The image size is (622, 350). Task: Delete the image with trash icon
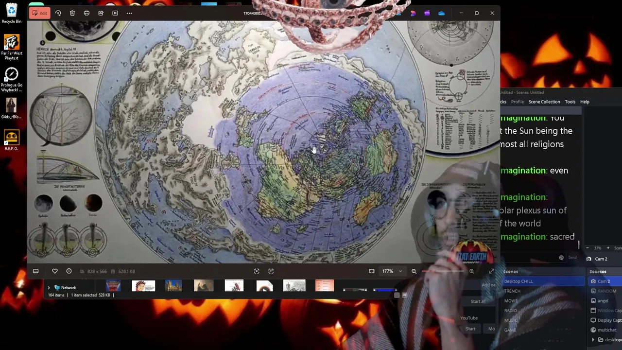coord(72,13)
